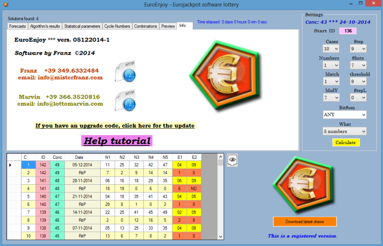Open the Match dropdown
This screenshot has width=383, height=246.
331,81
